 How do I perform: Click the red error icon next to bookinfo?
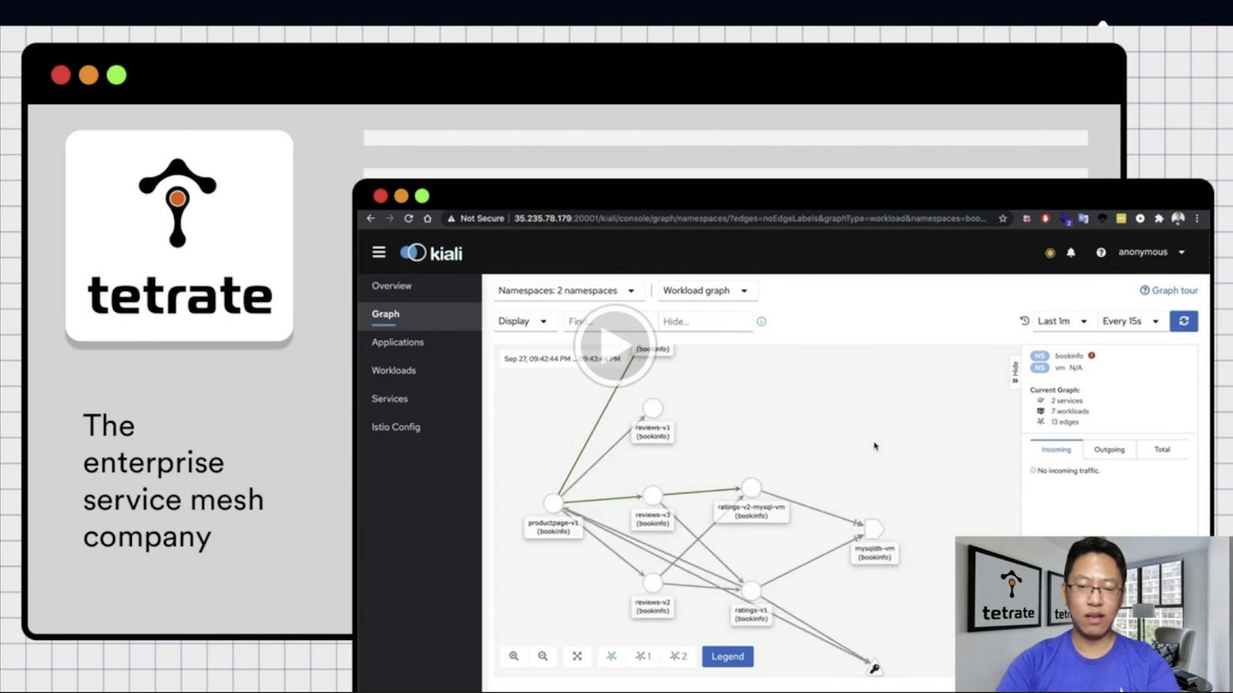tap(1091, 356)
